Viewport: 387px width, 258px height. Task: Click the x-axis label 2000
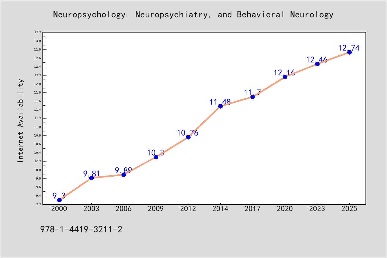pyautogui.click(x=59, y=209)
